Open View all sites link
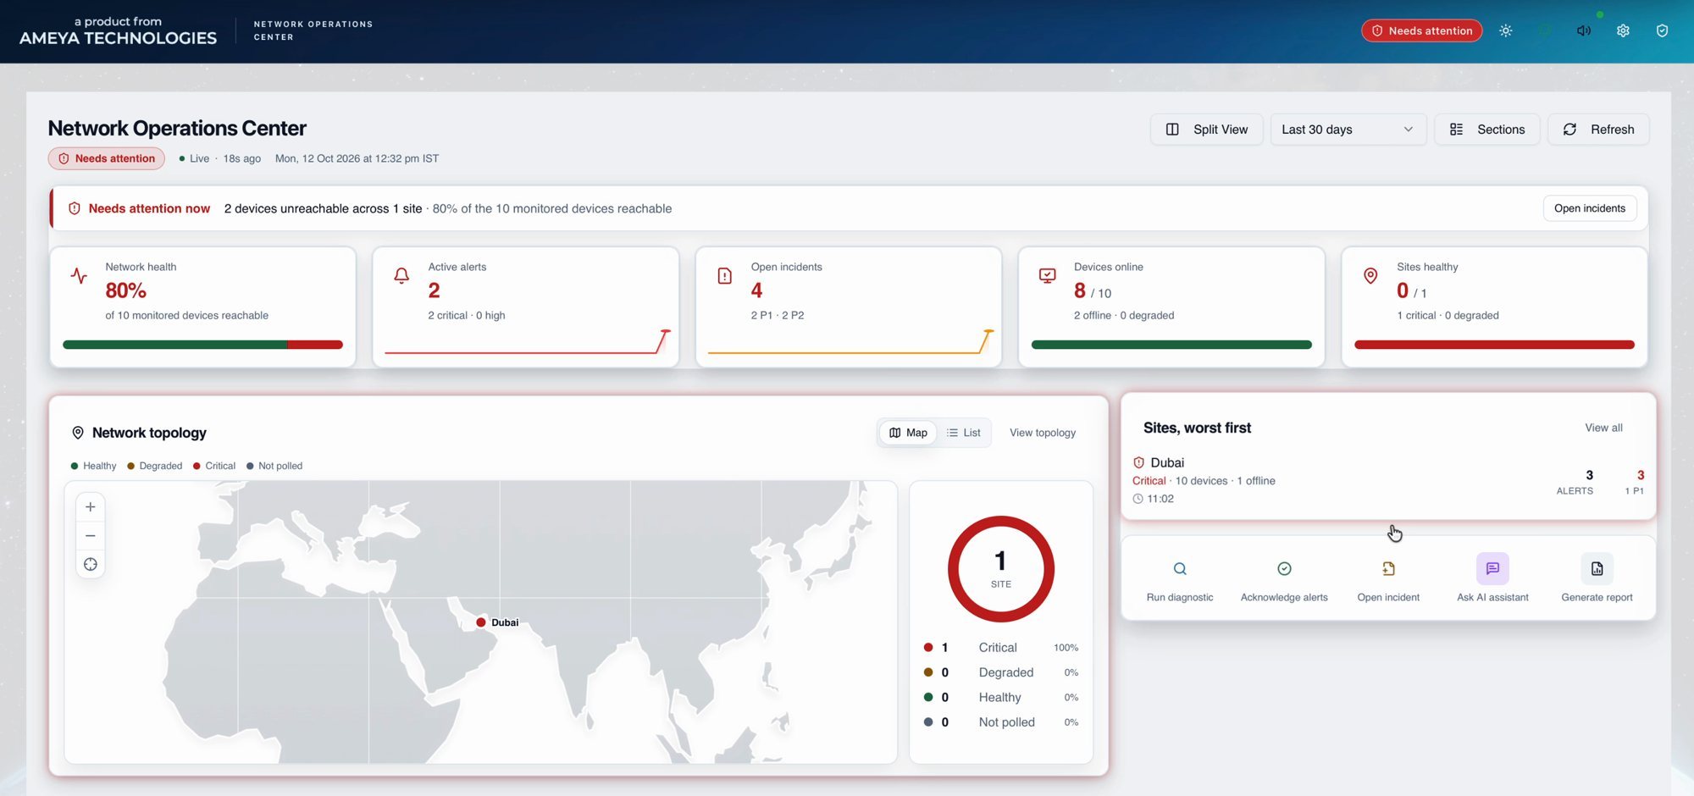1694x796 pixels. [1603, 428]
